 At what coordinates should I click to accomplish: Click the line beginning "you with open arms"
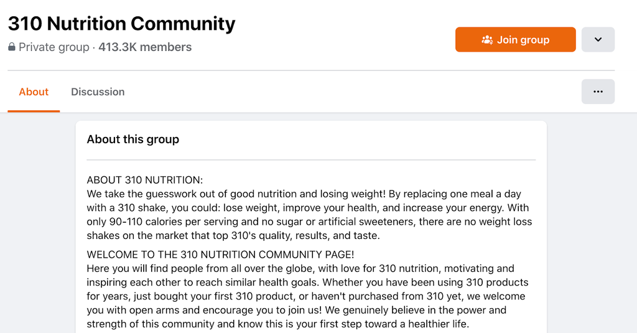297,310
